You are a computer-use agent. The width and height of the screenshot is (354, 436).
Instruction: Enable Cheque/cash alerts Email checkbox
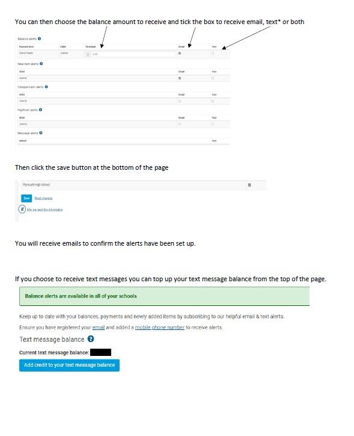pos(180,101)
